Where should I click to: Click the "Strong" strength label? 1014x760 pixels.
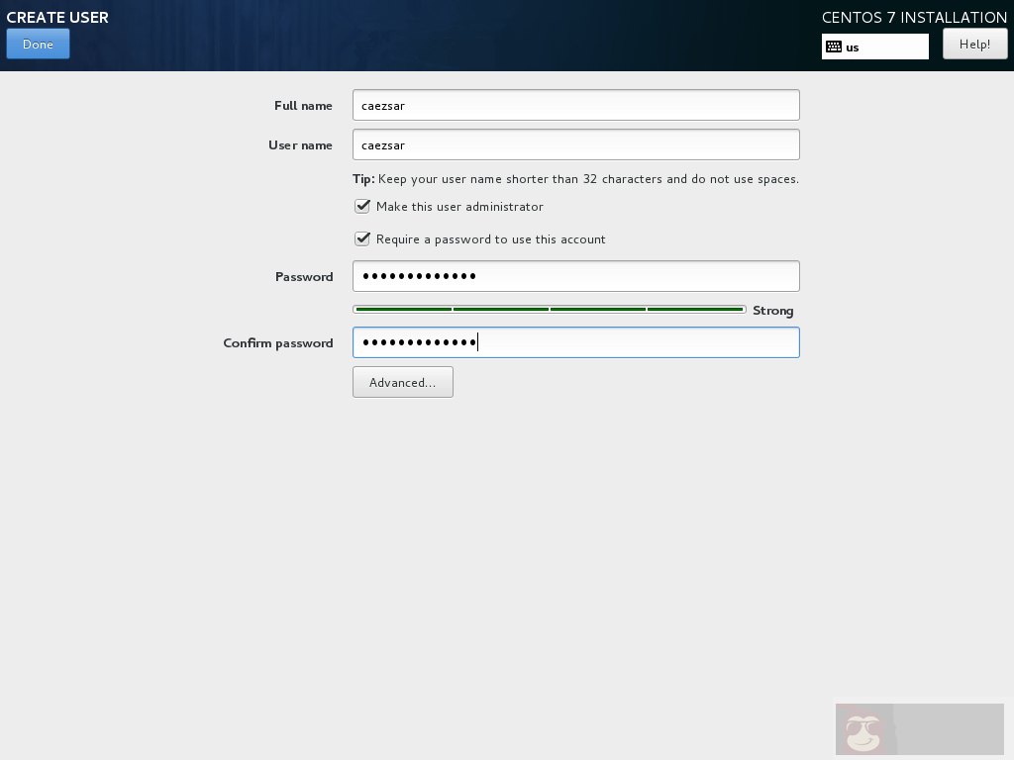(773, 311)
